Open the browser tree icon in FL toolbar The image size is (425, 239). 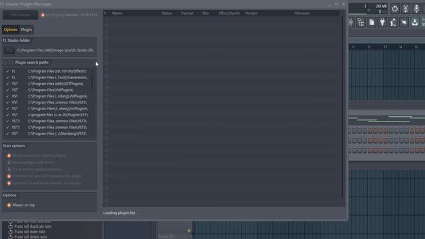pos(361,22)
